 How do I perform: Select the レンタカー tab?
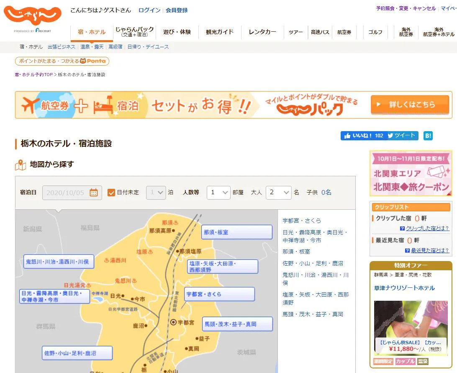pos(262,32)
